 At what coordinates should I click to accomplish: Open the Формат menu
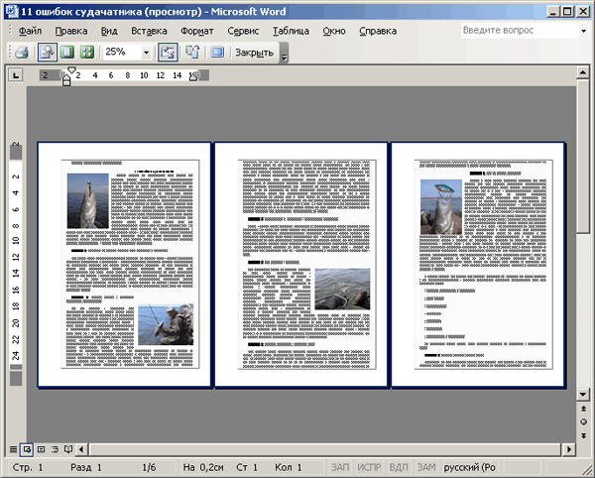(x=197, y=31)
